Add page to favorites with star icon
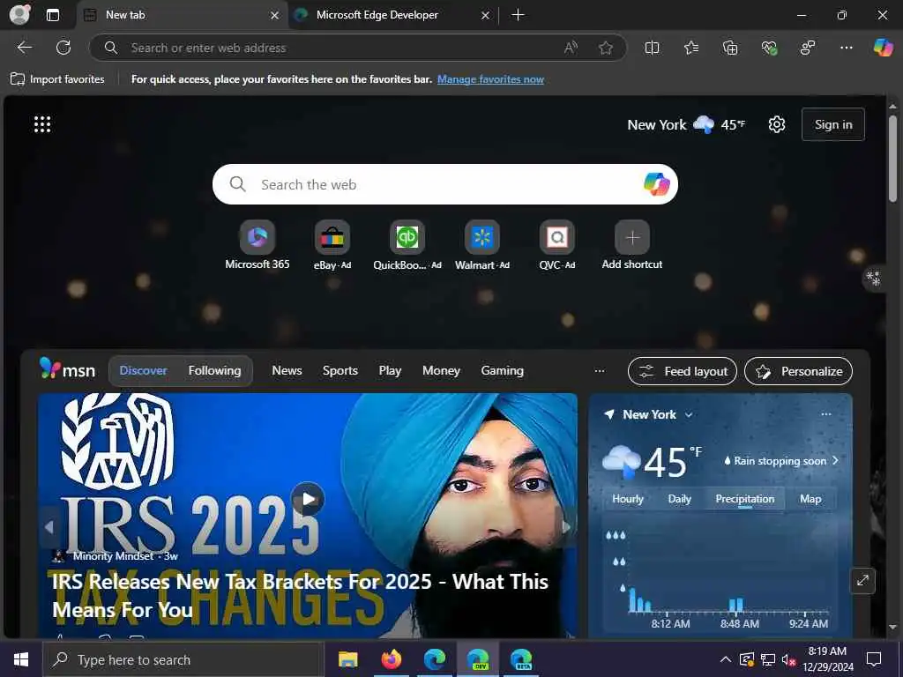The width and height of the screenshot is (903, 677). coord(605,48)
